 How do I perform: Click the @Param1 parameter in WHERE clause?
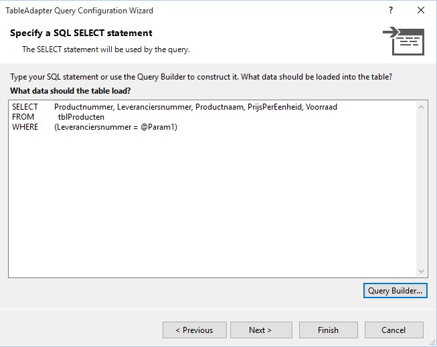point(158,127)
